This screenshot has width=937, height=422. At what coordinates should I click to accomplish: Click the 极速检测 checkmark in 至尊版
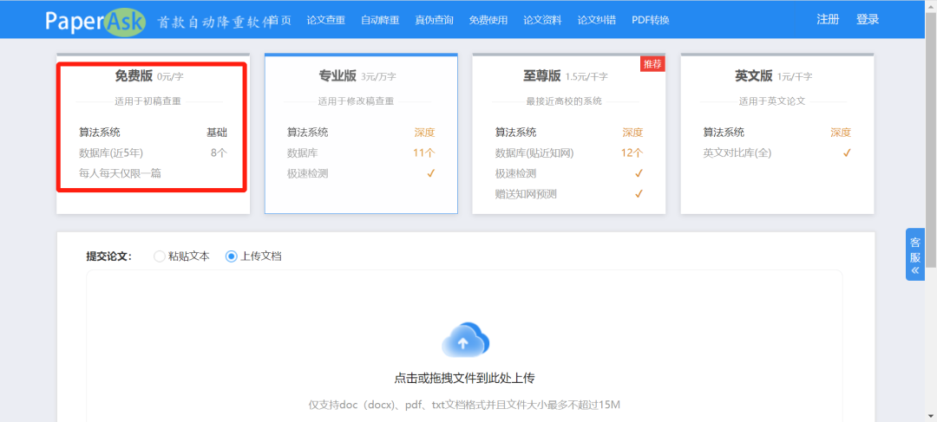click(639, 173)
